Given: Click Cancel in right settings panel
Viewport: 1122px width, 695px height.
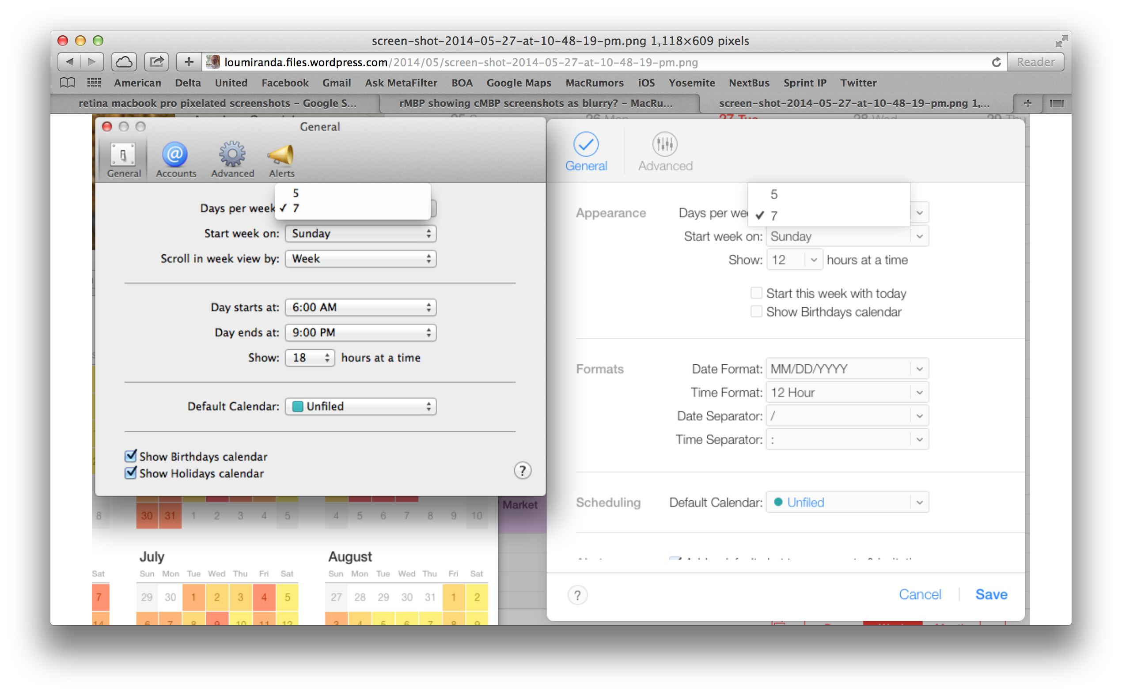Looking at the screenshot, I should point(920,594).
